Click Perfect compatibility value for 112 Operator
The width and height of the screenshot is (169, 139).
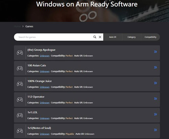pos(69,103)
